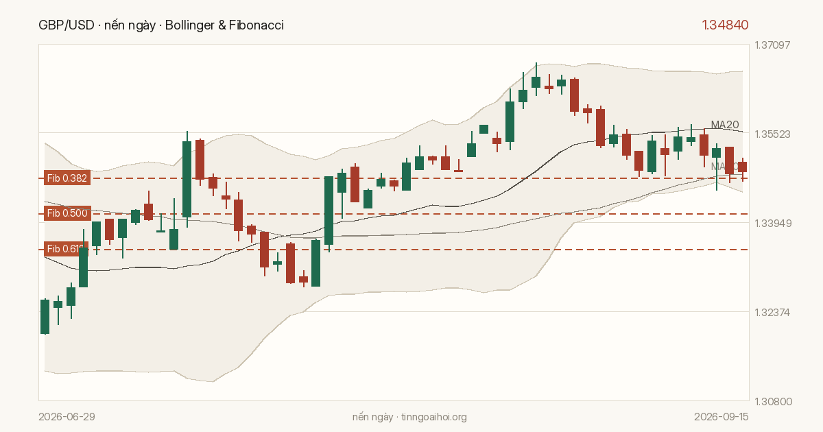The height and width of the screenshot is (432, 823).
Task: Click the 1.37097 price axis label
Action: [x=773, y=45]
